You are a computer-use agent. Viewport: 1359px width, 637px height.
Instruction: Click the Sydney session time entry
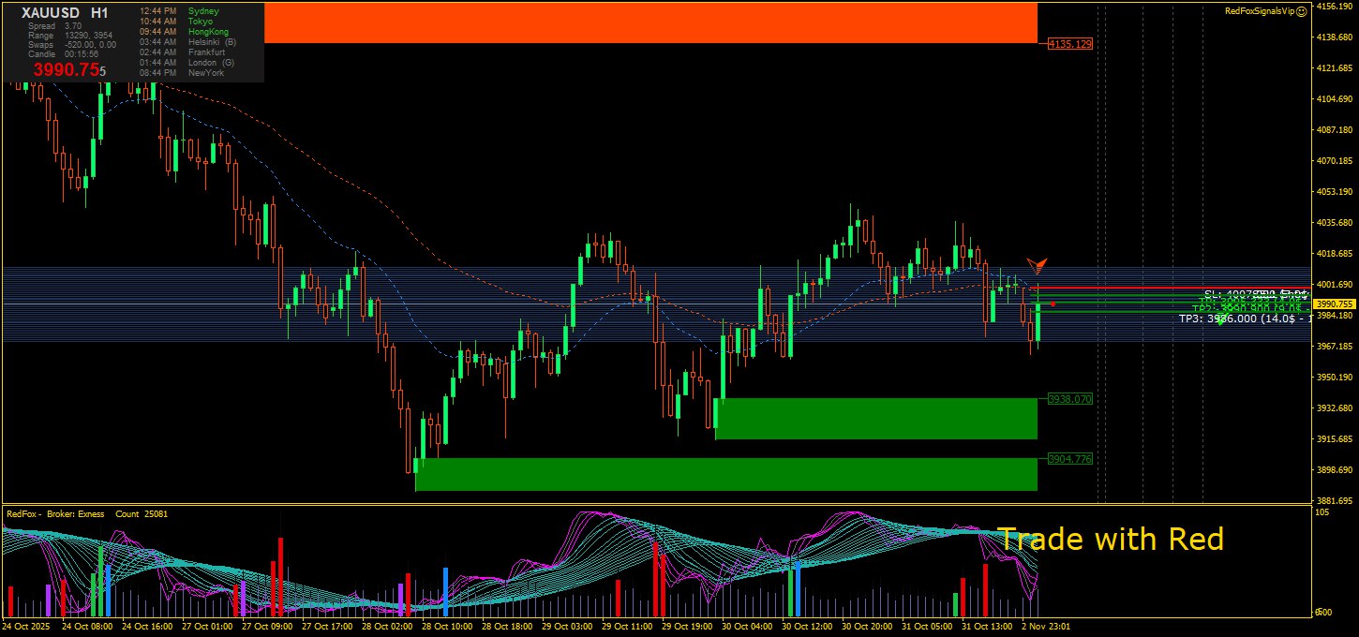178,10
